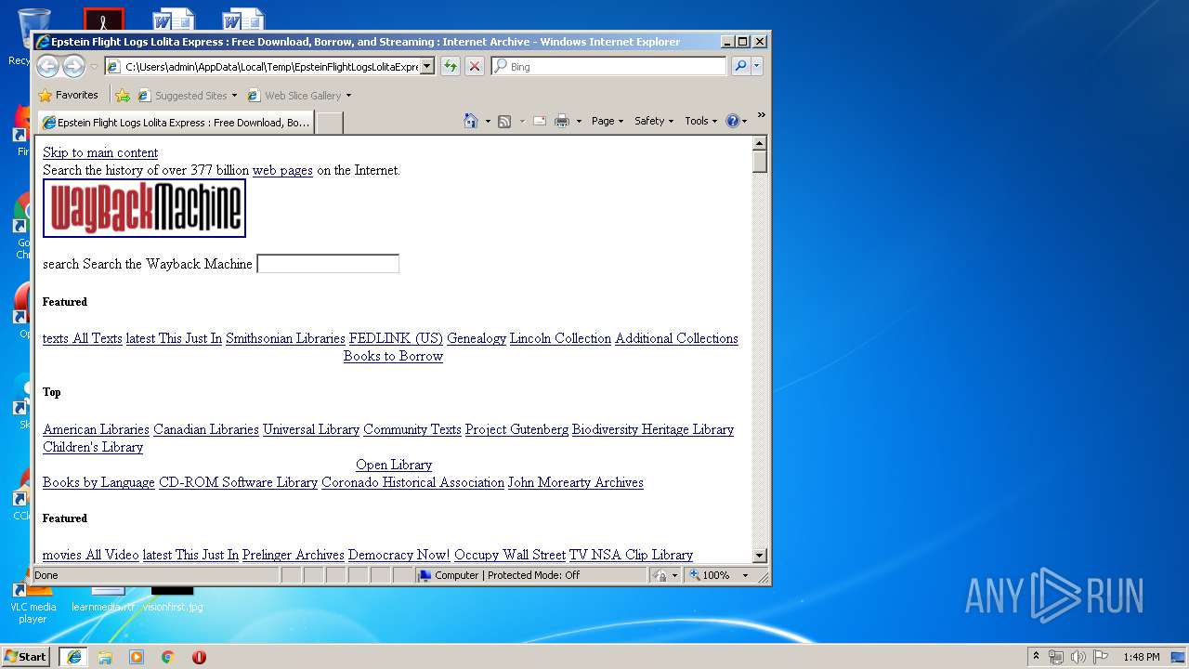Open zoom level 100% dropdown
The height and width of the screenshot is (669, 1189).
click(745, 575)
